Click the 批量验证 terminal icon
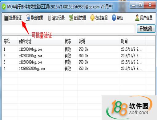Screen dimensions: 157x120 (6, 18)
